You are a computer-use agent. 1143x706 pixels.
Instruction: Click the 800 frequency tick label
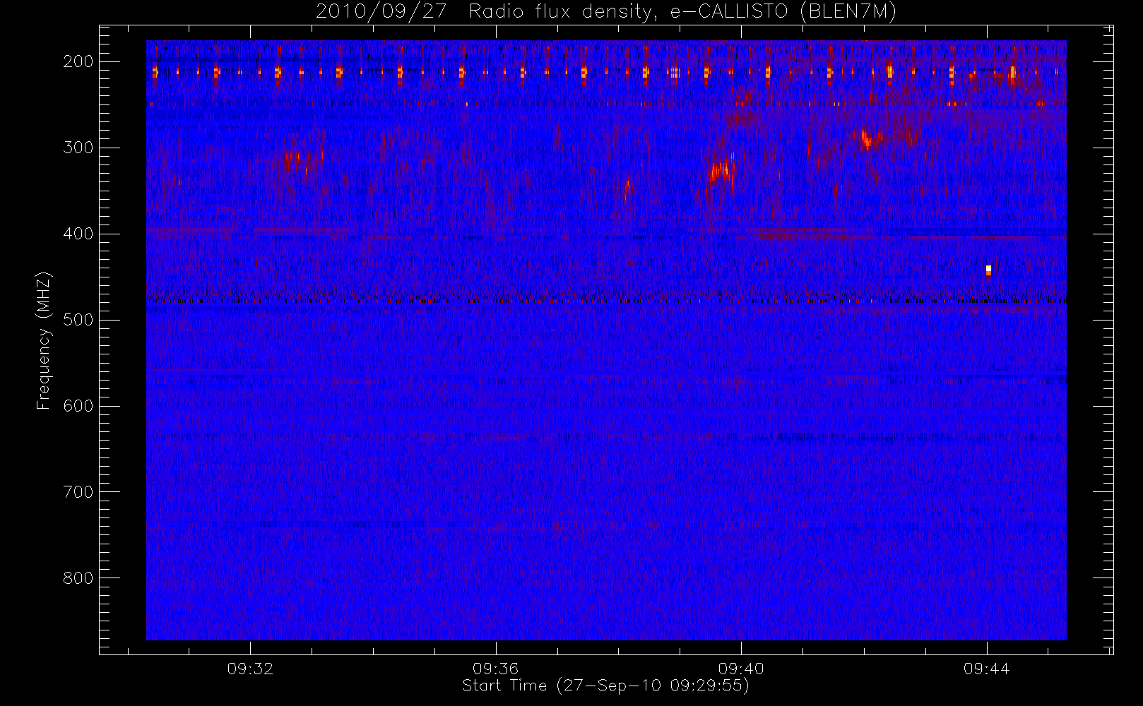78,578
